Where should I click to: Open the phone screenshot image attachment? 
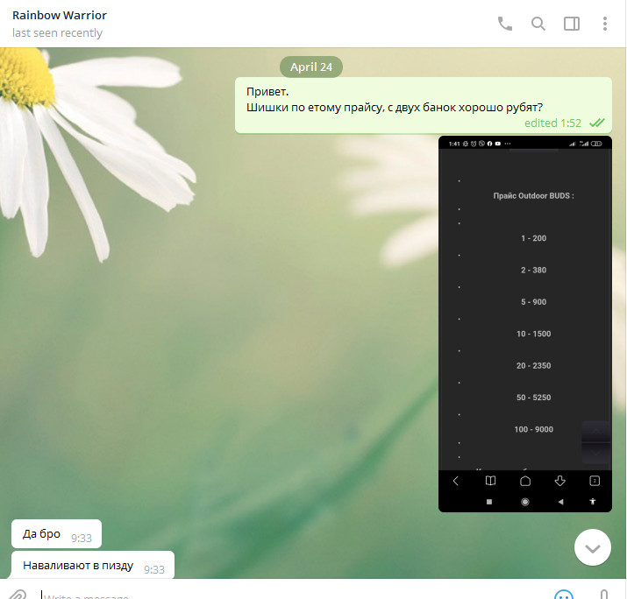point(524,323)
